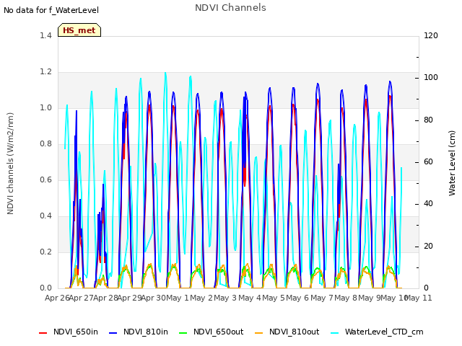The width and height of the screenshot is (462, 346).
Task: Click the 0.8 left axis tick label
Action: [x=45, y=144]
